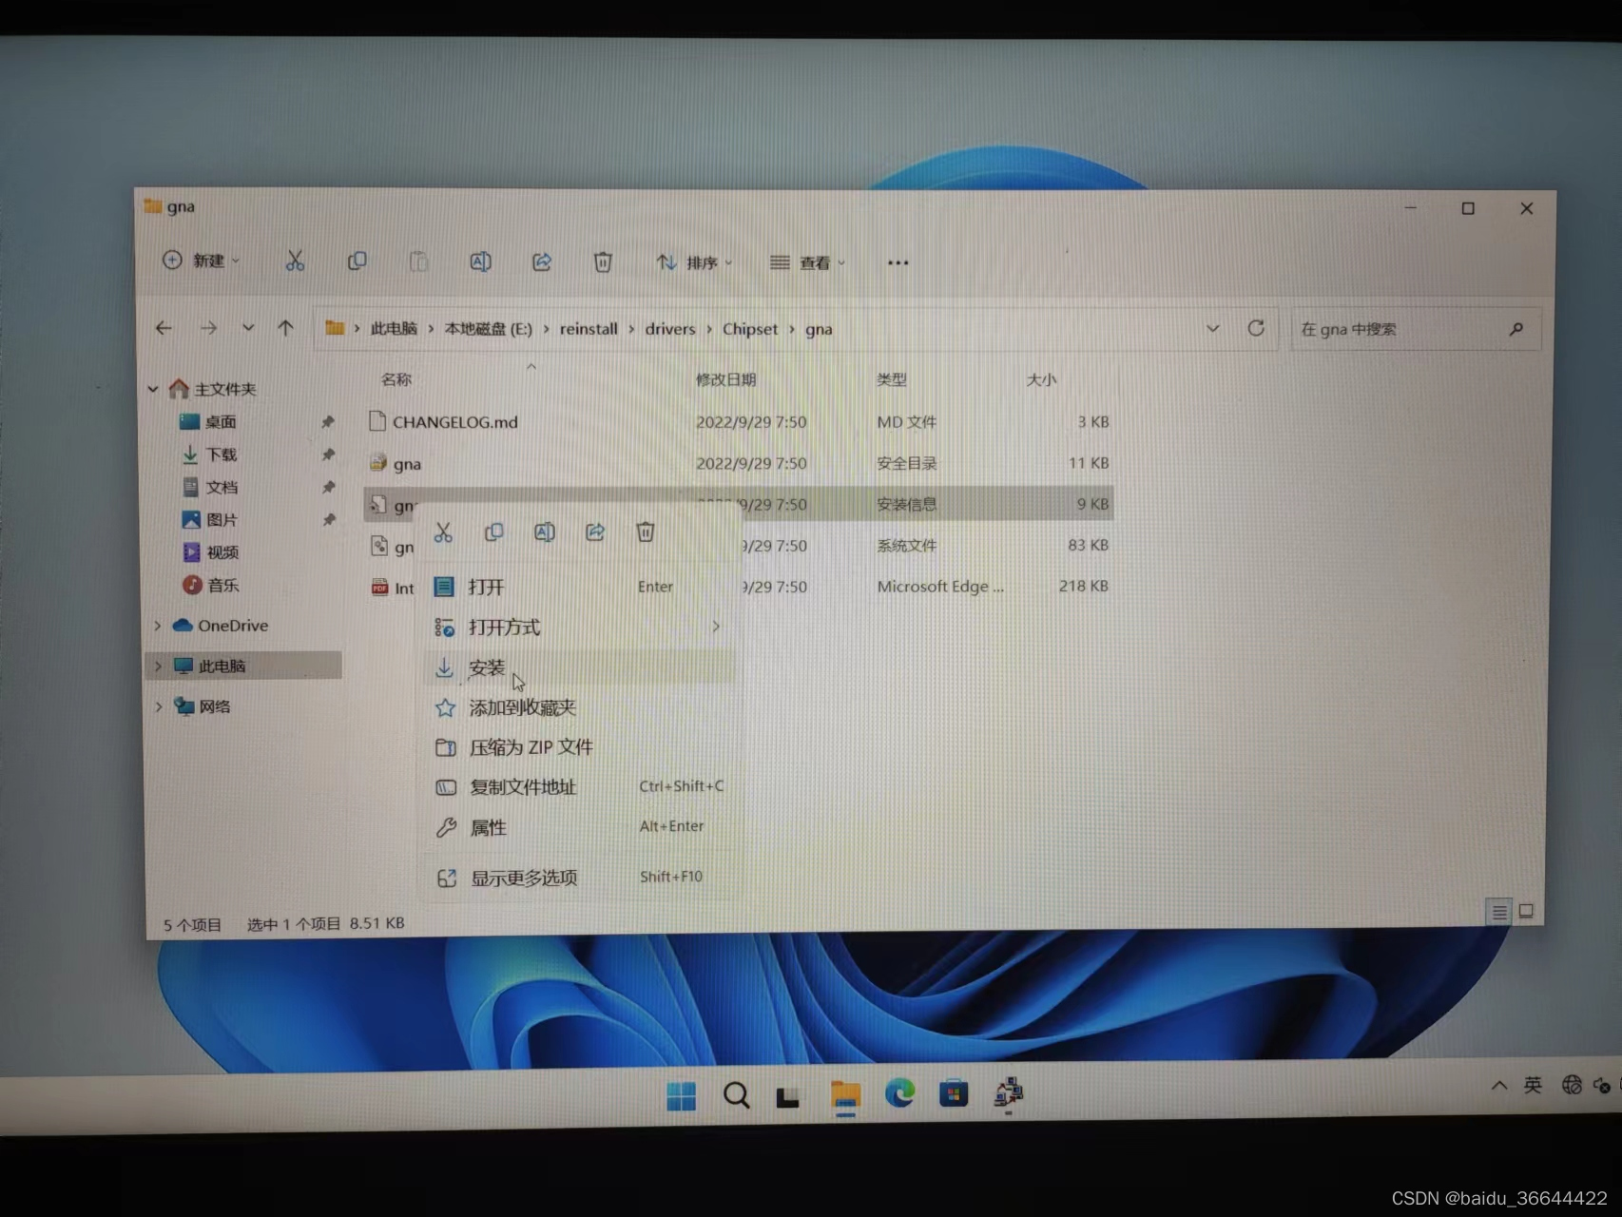
Task: Refresh the gna folder view
Action: pos(1256,328)
